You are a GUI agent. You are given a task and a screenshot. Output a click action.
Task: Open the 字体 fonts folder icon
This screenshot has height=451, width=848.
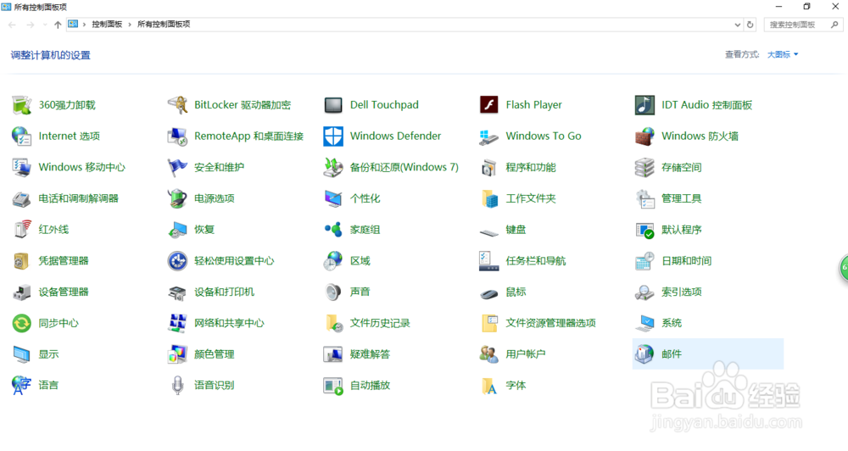click(x=489, y=386)
